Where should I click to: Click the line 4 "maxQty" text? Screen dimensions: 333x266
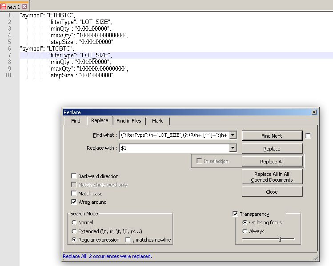[88, 35]
